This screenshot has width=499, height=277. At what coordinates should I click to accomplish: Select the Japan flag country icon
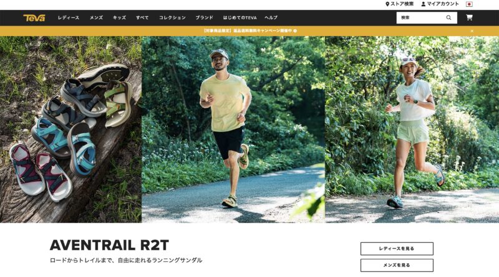point(469,4)
